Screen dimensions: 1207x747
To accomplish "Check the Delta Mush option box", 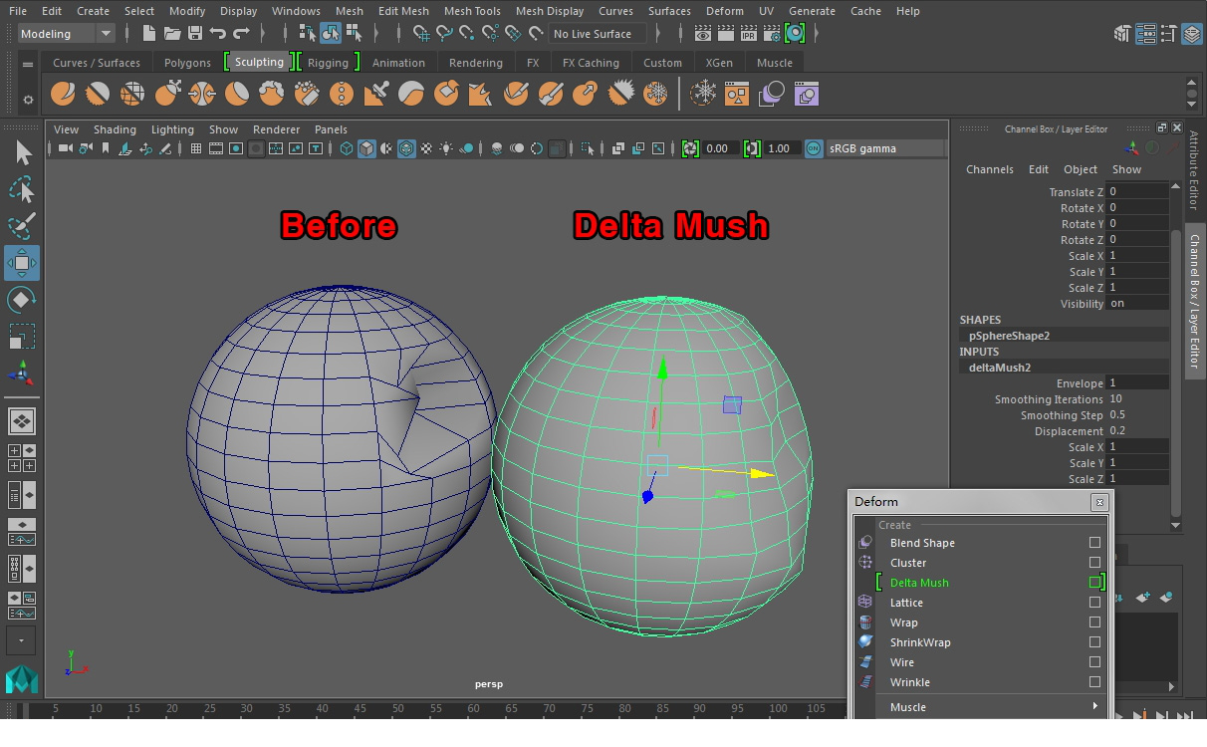I will (1094, 583).
